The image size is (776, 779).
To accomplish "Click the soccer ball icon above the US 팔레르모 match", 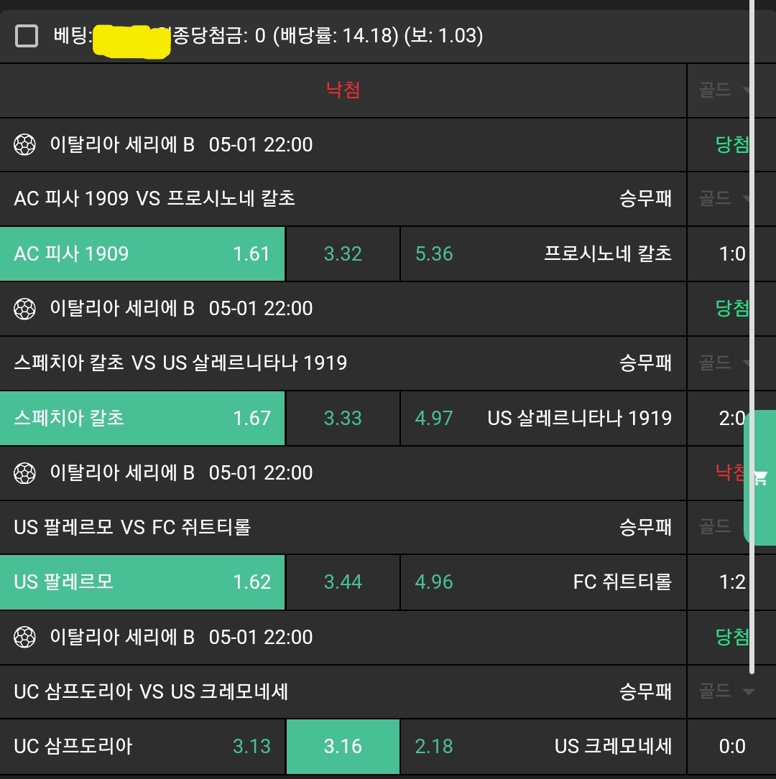I will coord(24,473).
